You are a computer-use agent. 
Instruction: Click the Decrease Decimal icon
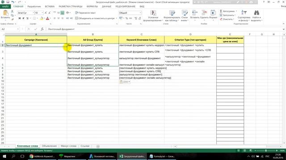(x=140, y=18)
